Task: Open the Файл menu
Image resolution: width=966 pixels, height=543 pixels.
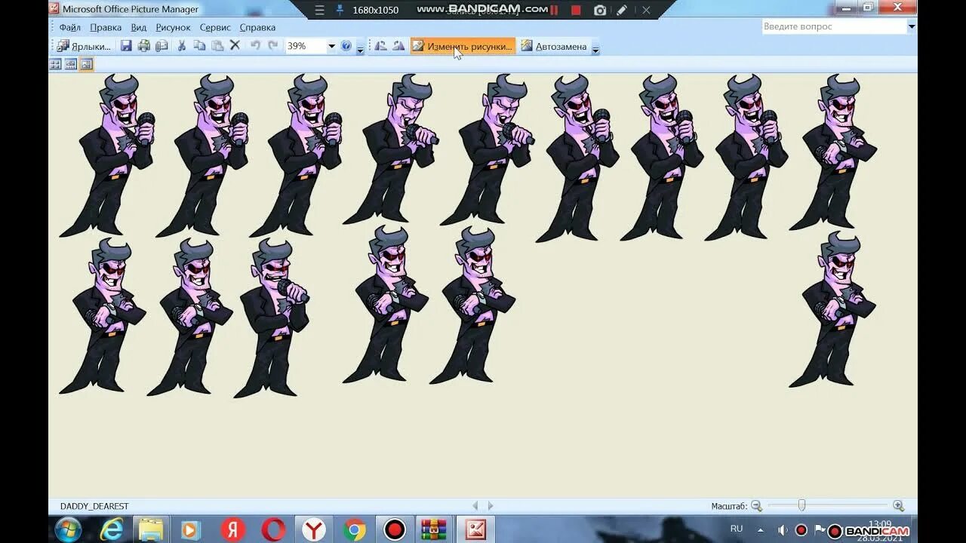Action: (69, 27)
